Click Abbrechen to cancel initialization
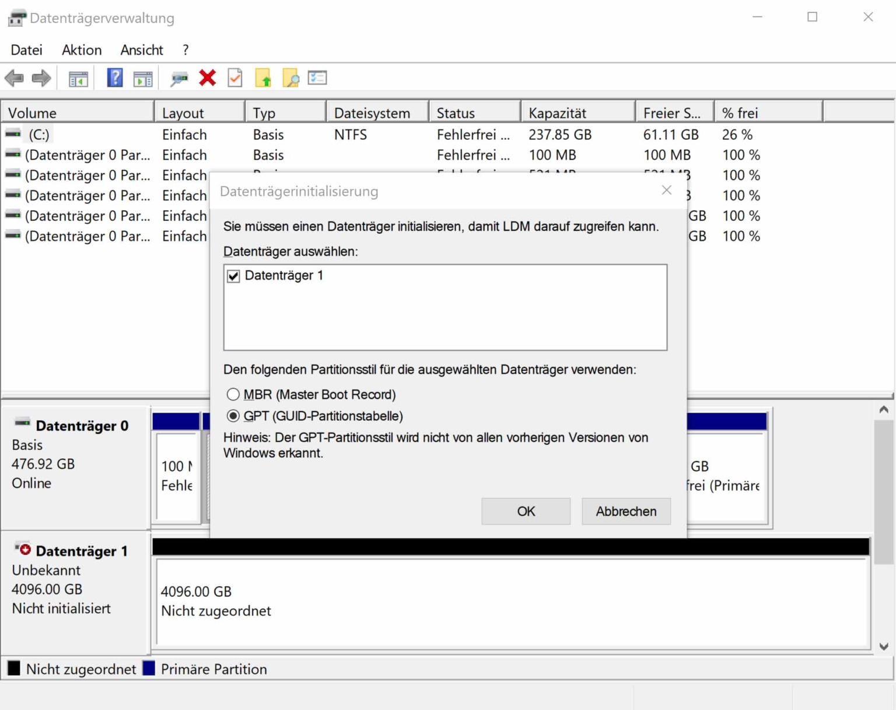The height and width of the screenshot is (710, 896). (626, 511)
